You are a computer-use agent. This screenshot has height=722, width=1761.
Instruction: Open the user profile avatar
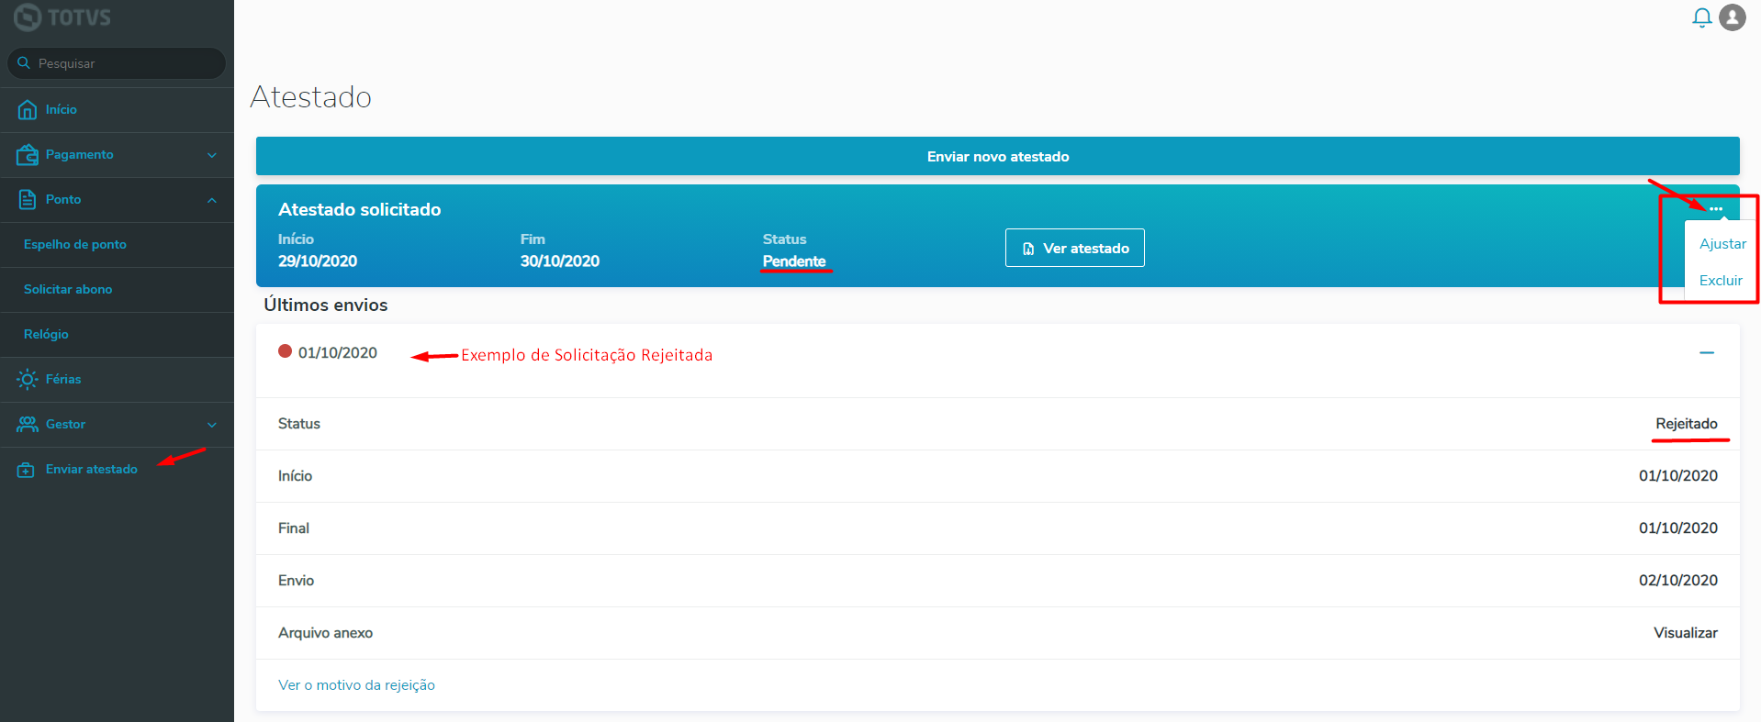click(x=1733, y=17)
